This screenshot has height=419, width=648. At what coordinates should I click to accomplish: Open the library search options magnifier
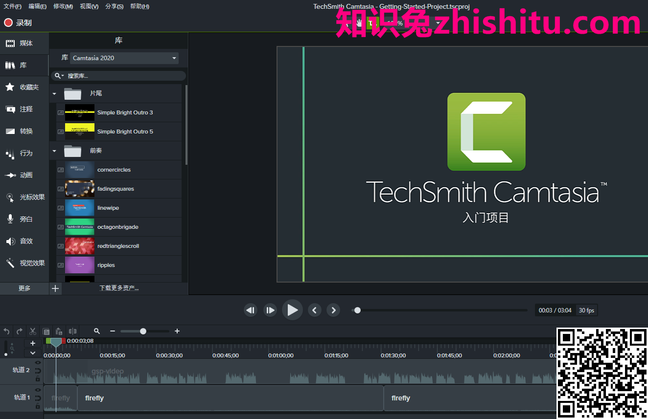pyautogui.click(x=59, y=76)
